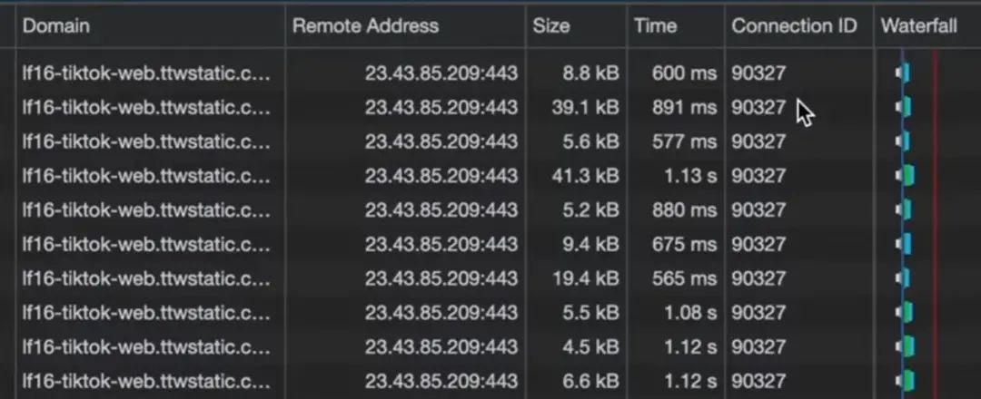Viewport: 981px width, 399px height.
Task: Select the Waterfall column header
Action: pyautogui.click(x=918, y=26)
